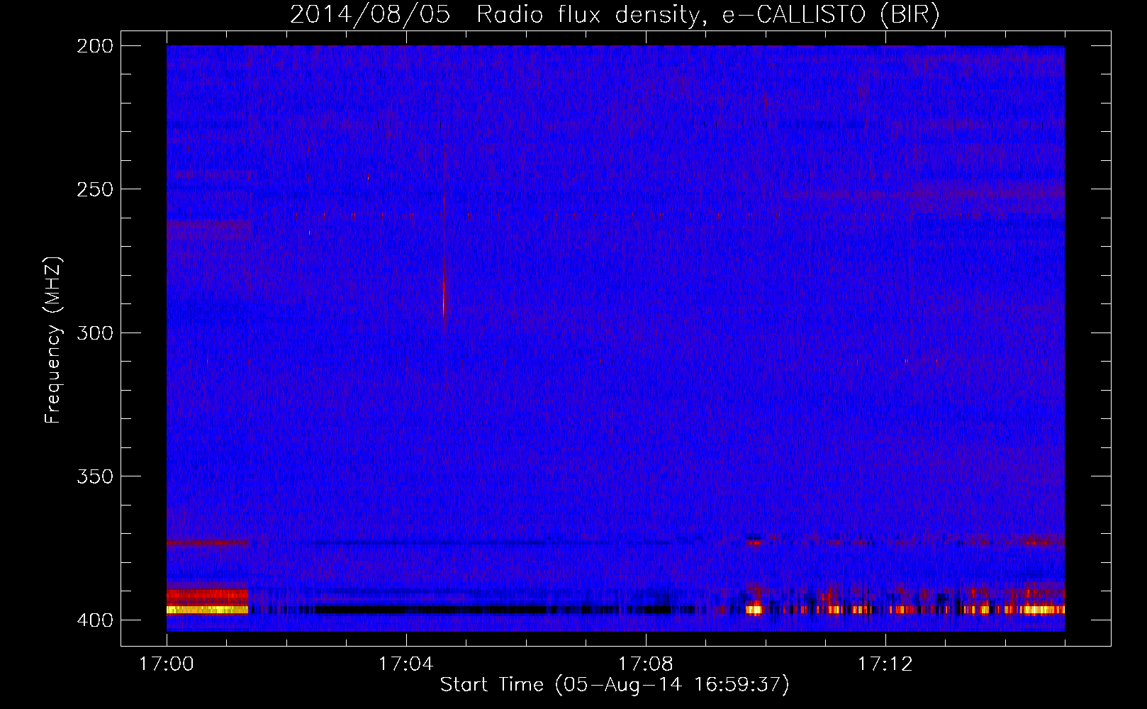Click the yellow band near 397 MHz at 17:00
Image resolution: width=1147 pixels, height=709 pixels.
tap(208, 610)
